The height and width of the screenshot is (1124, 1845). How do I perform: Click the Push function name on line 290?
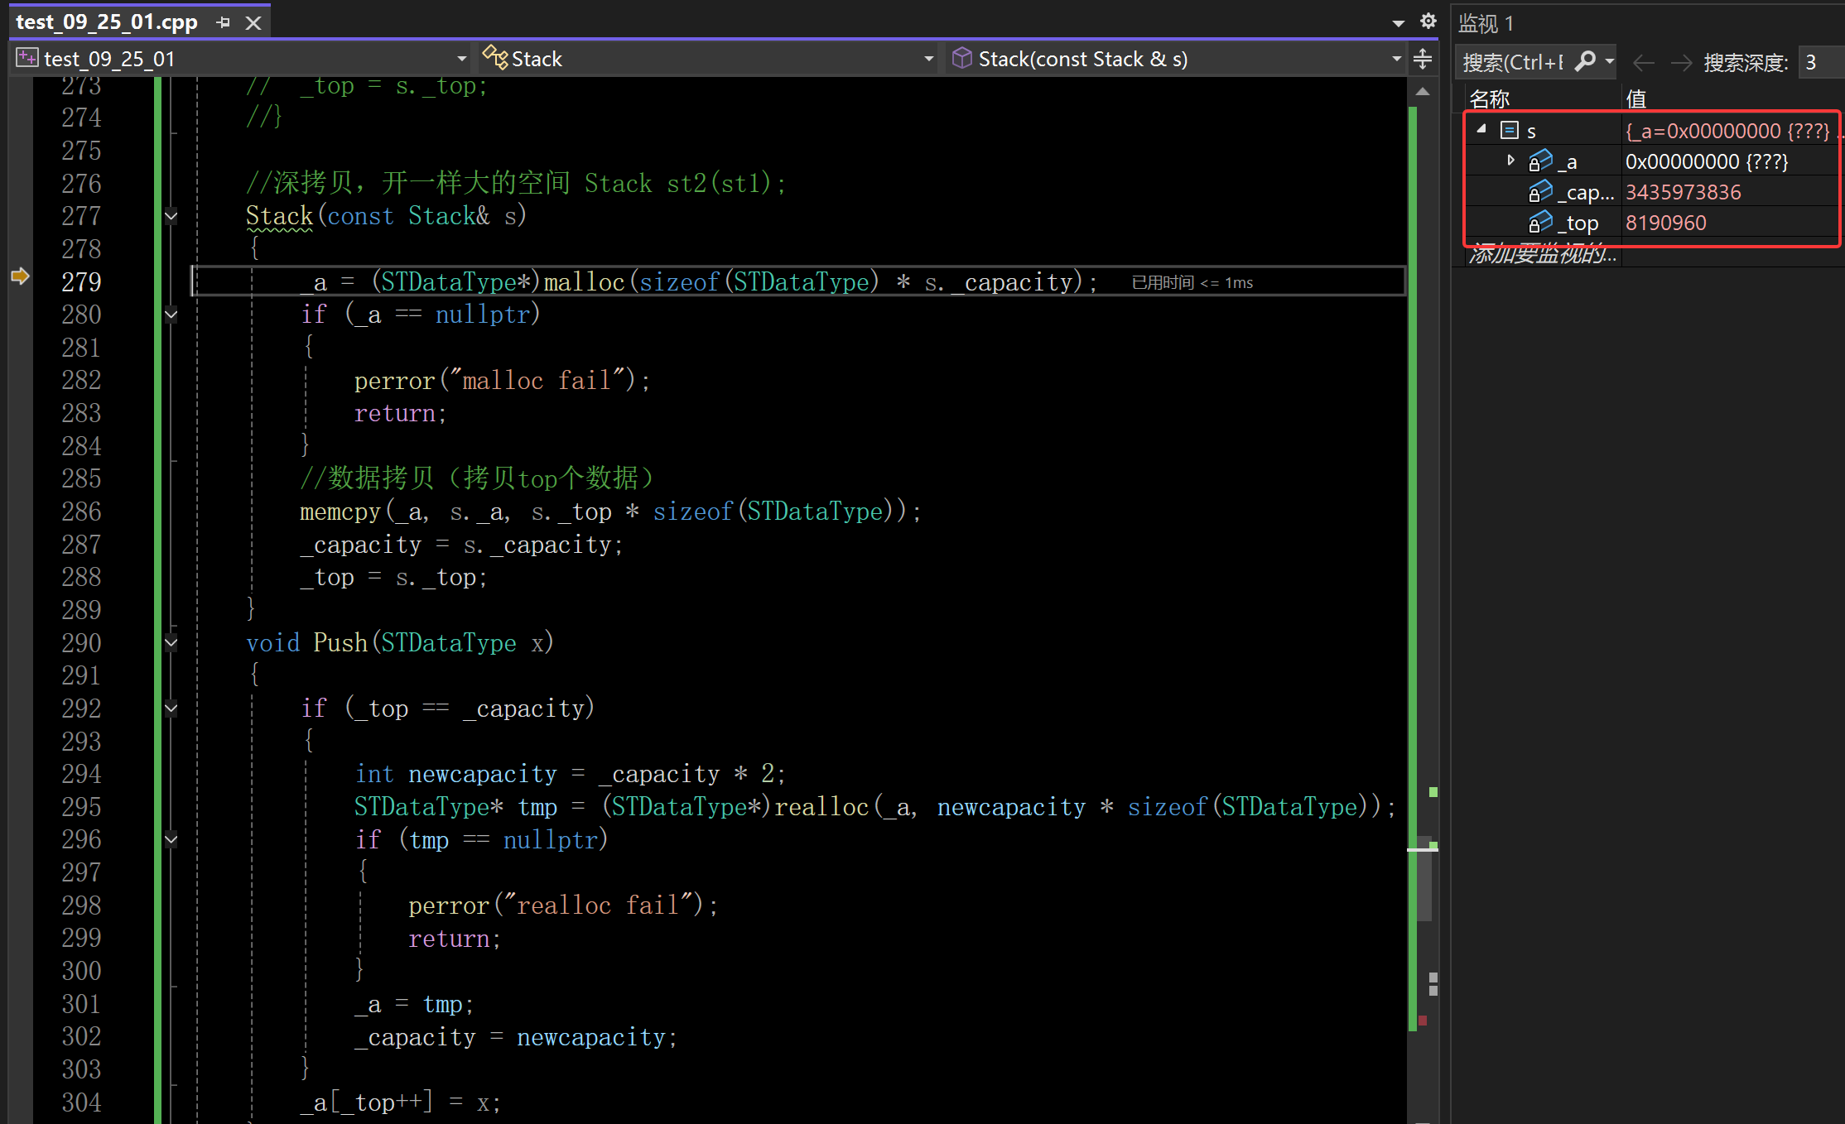click(340, 643)
